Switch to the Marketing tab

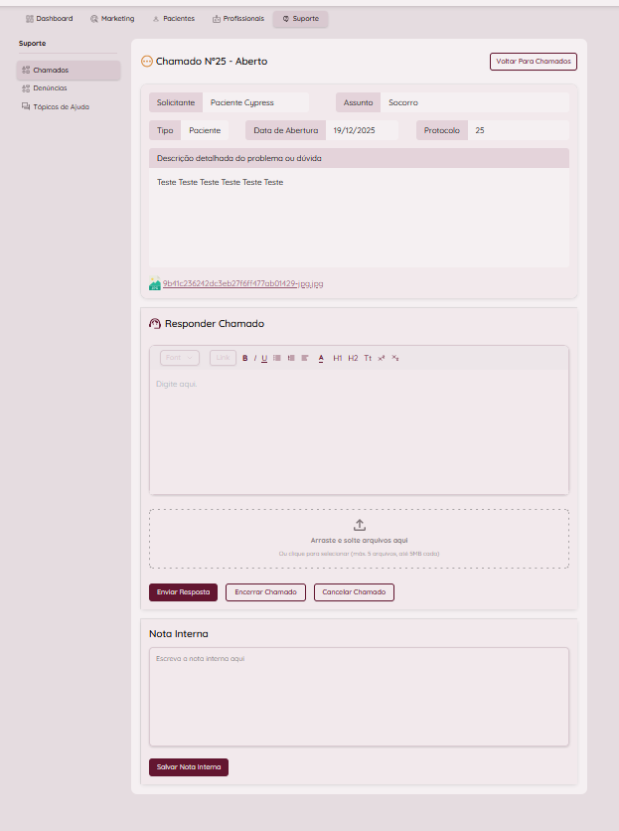(x=111, y=19)
